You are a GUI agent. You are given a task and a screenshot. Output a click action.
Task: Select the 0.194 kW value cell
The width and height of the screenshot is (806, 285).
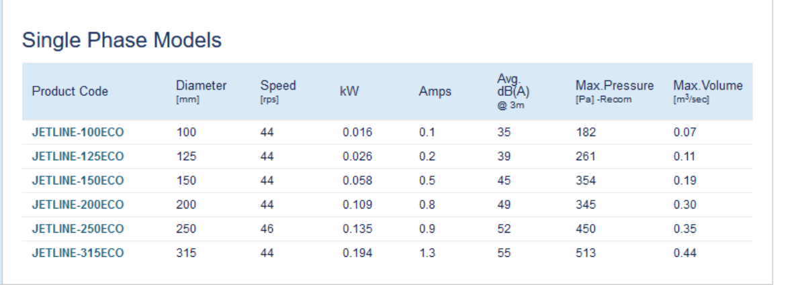coord(357,253)
